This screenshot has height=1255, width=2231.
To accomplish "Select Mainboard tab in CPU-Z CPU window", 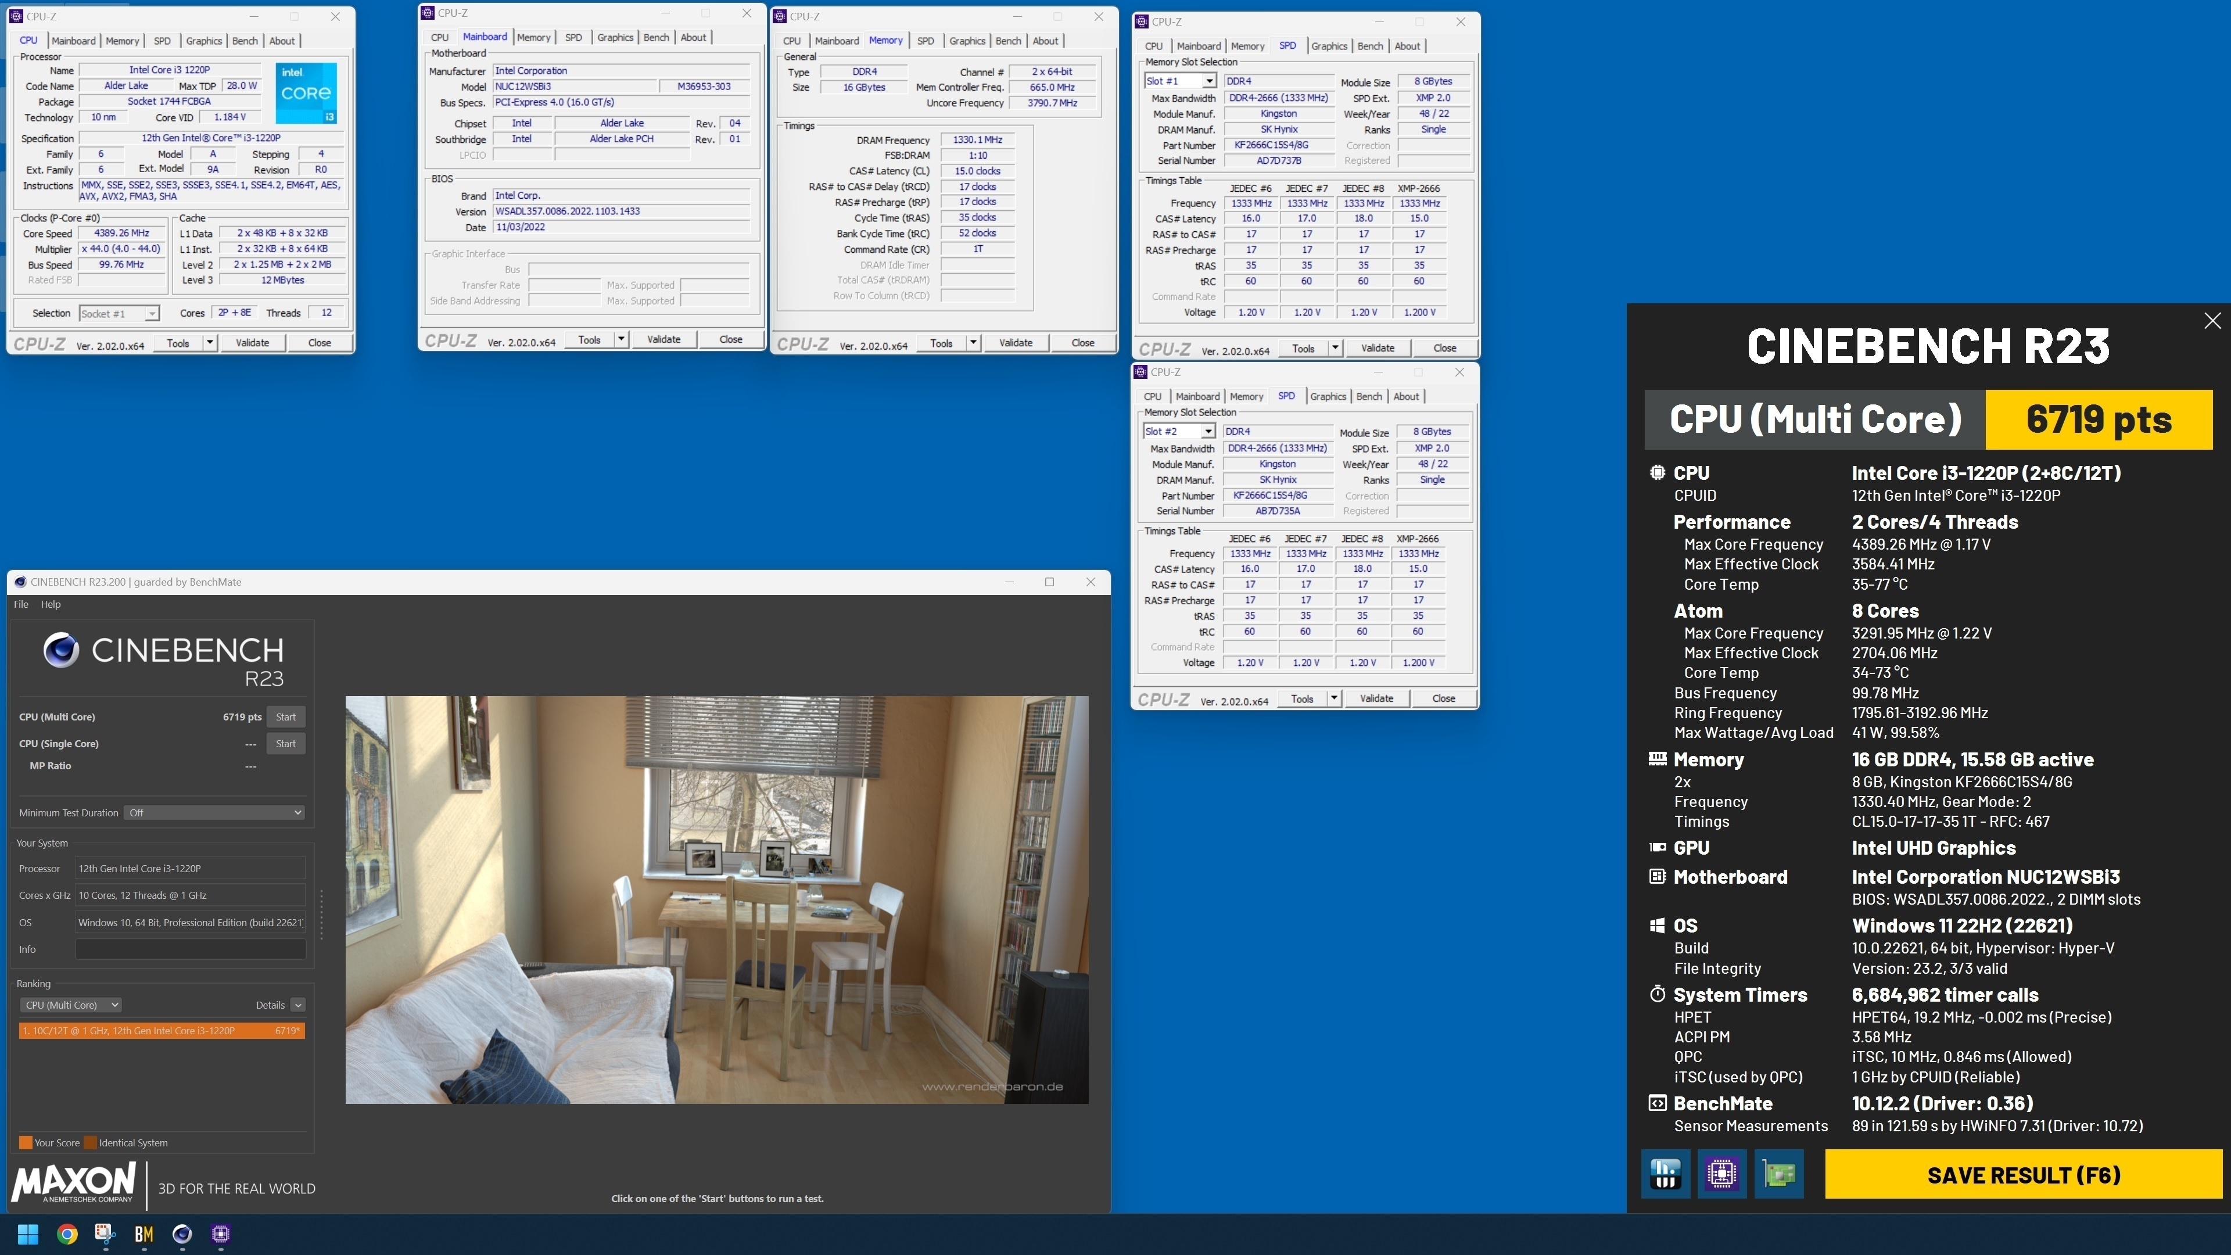I will click(74, 41).
